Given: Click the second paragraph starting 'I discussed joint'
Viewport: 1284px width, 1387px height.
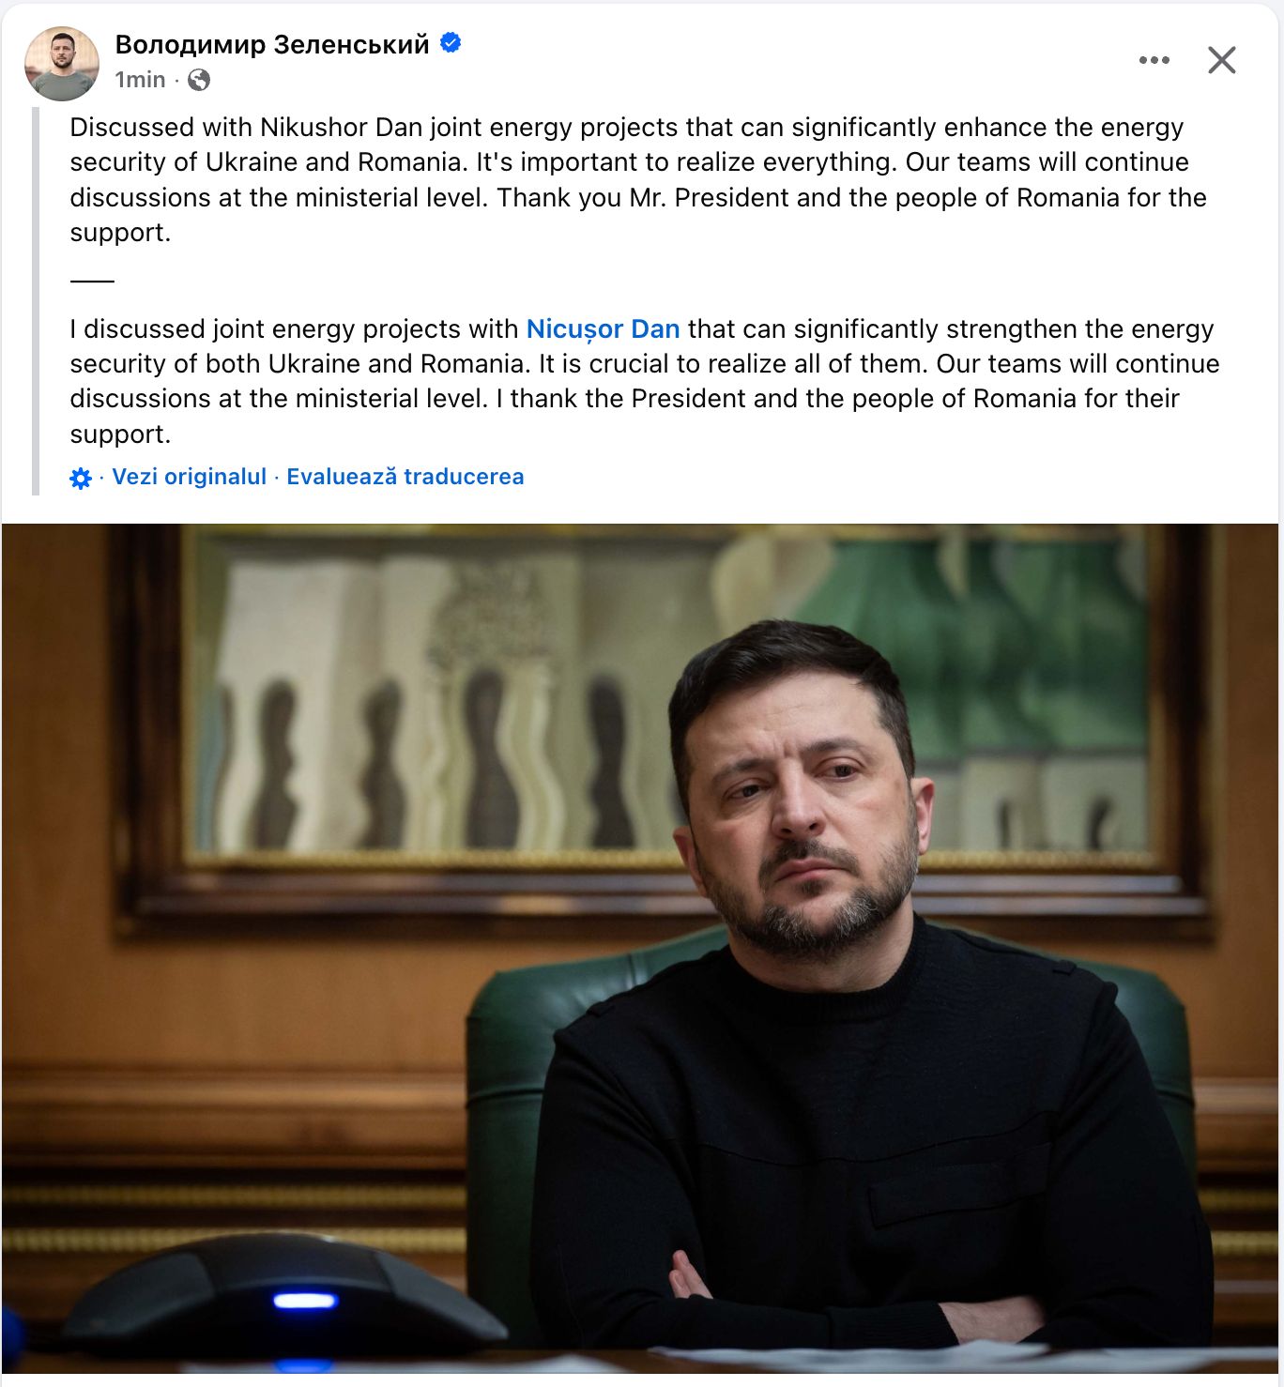Looking at the screenshot, I should (645, 381).
